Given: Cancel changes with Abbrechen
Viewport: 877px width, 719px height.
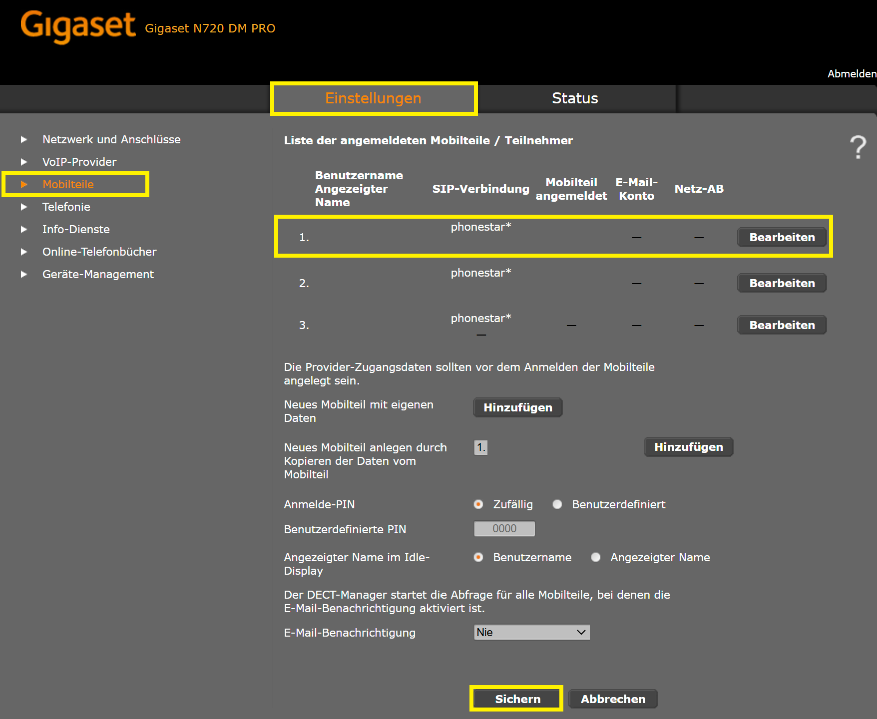Looking at the screenshot, I should (x=613, y=699).
